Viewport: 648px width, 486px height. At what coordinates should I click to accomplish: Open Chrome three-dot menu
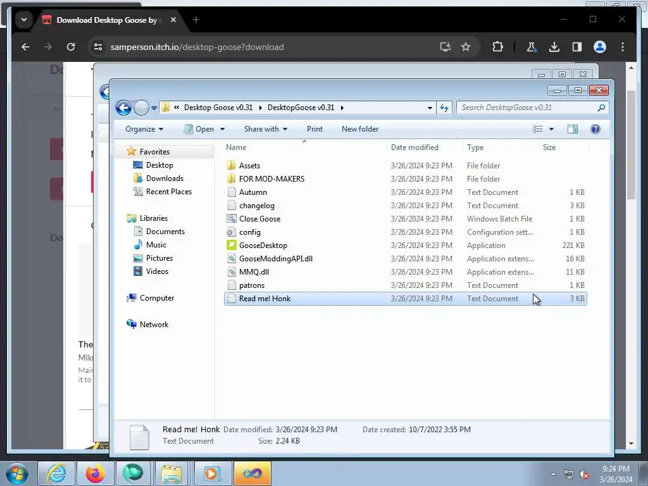[x=623, y=47]
